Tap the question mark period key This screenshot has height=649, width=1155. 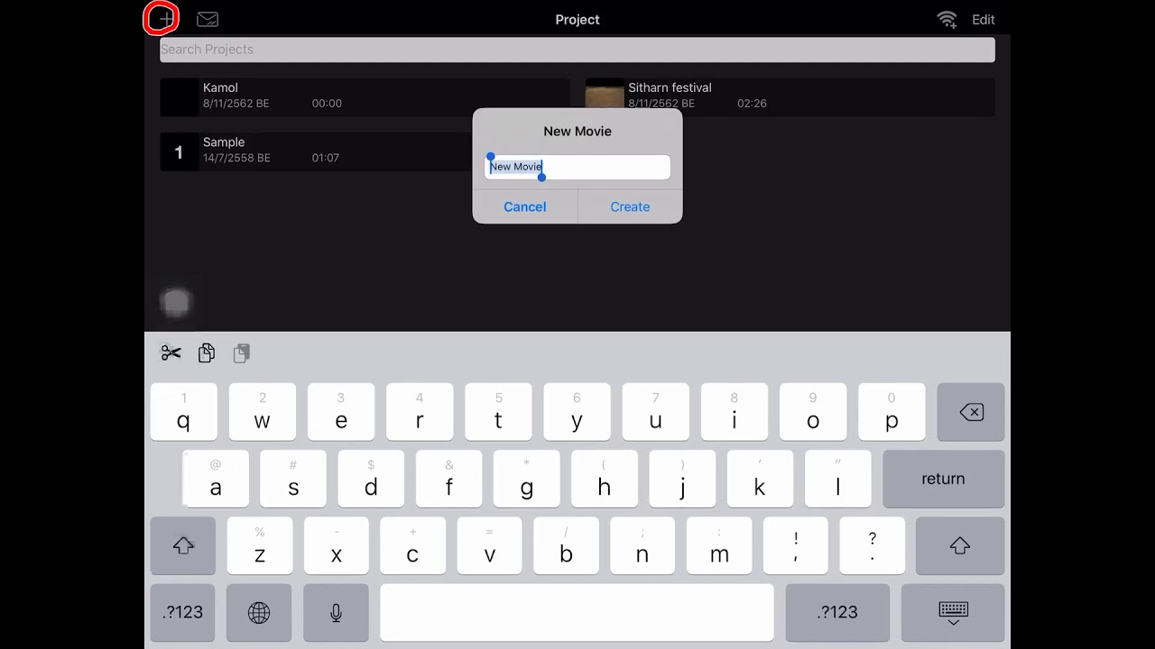click(x=873, y=545)
